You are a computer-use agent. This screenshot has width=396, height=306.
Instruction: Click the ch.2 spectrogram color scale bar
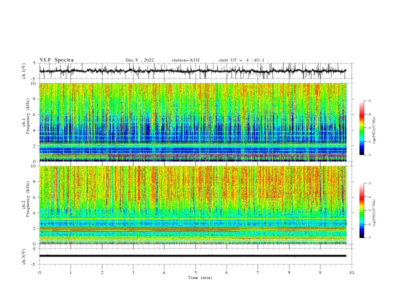point(362,210)
